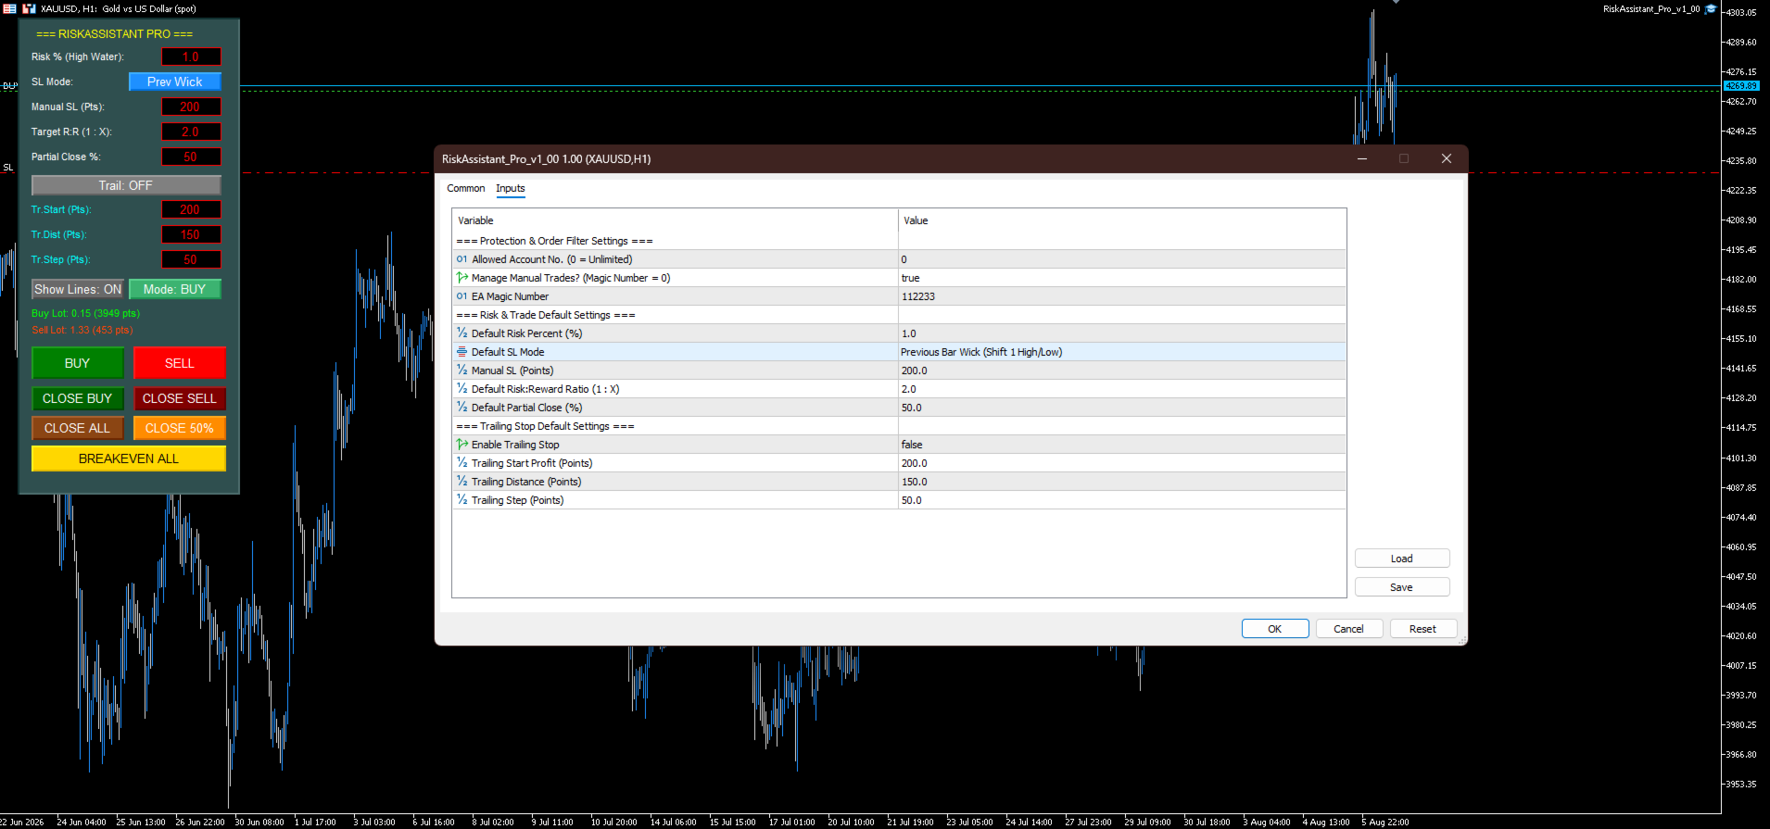Click the CLOSE ALL button

pyautogui.click(x=78, y=428)
